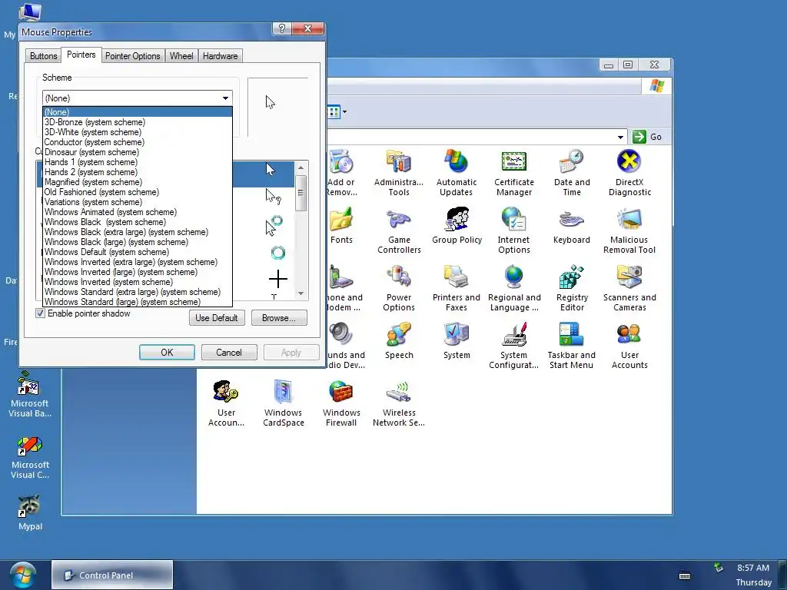This screenshot has width=787, height=590.
Task: Click the help question mark button
Action: (281, 28)
